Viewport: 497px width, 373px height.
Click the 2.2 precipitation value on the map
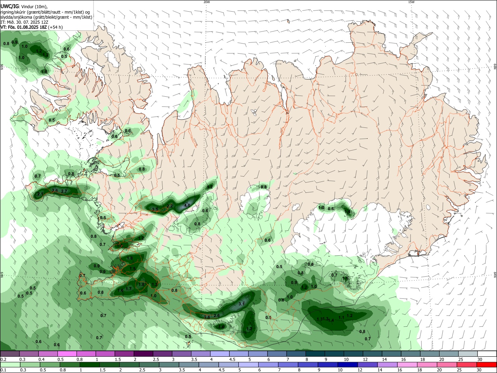[170, 206]
